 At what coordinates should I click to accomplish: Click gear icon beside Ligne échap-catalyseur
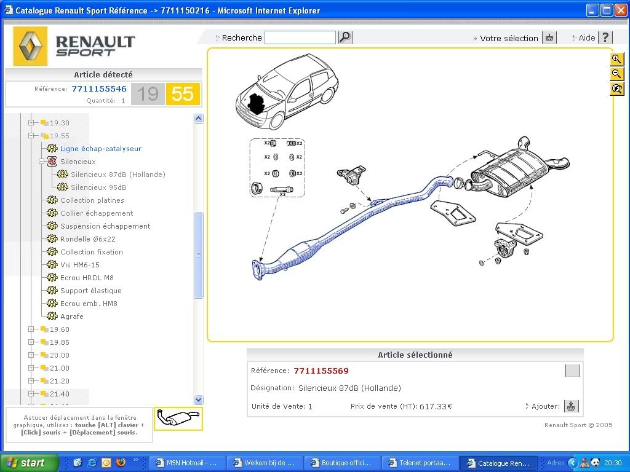pyautogui.click(x=52, y=149)
